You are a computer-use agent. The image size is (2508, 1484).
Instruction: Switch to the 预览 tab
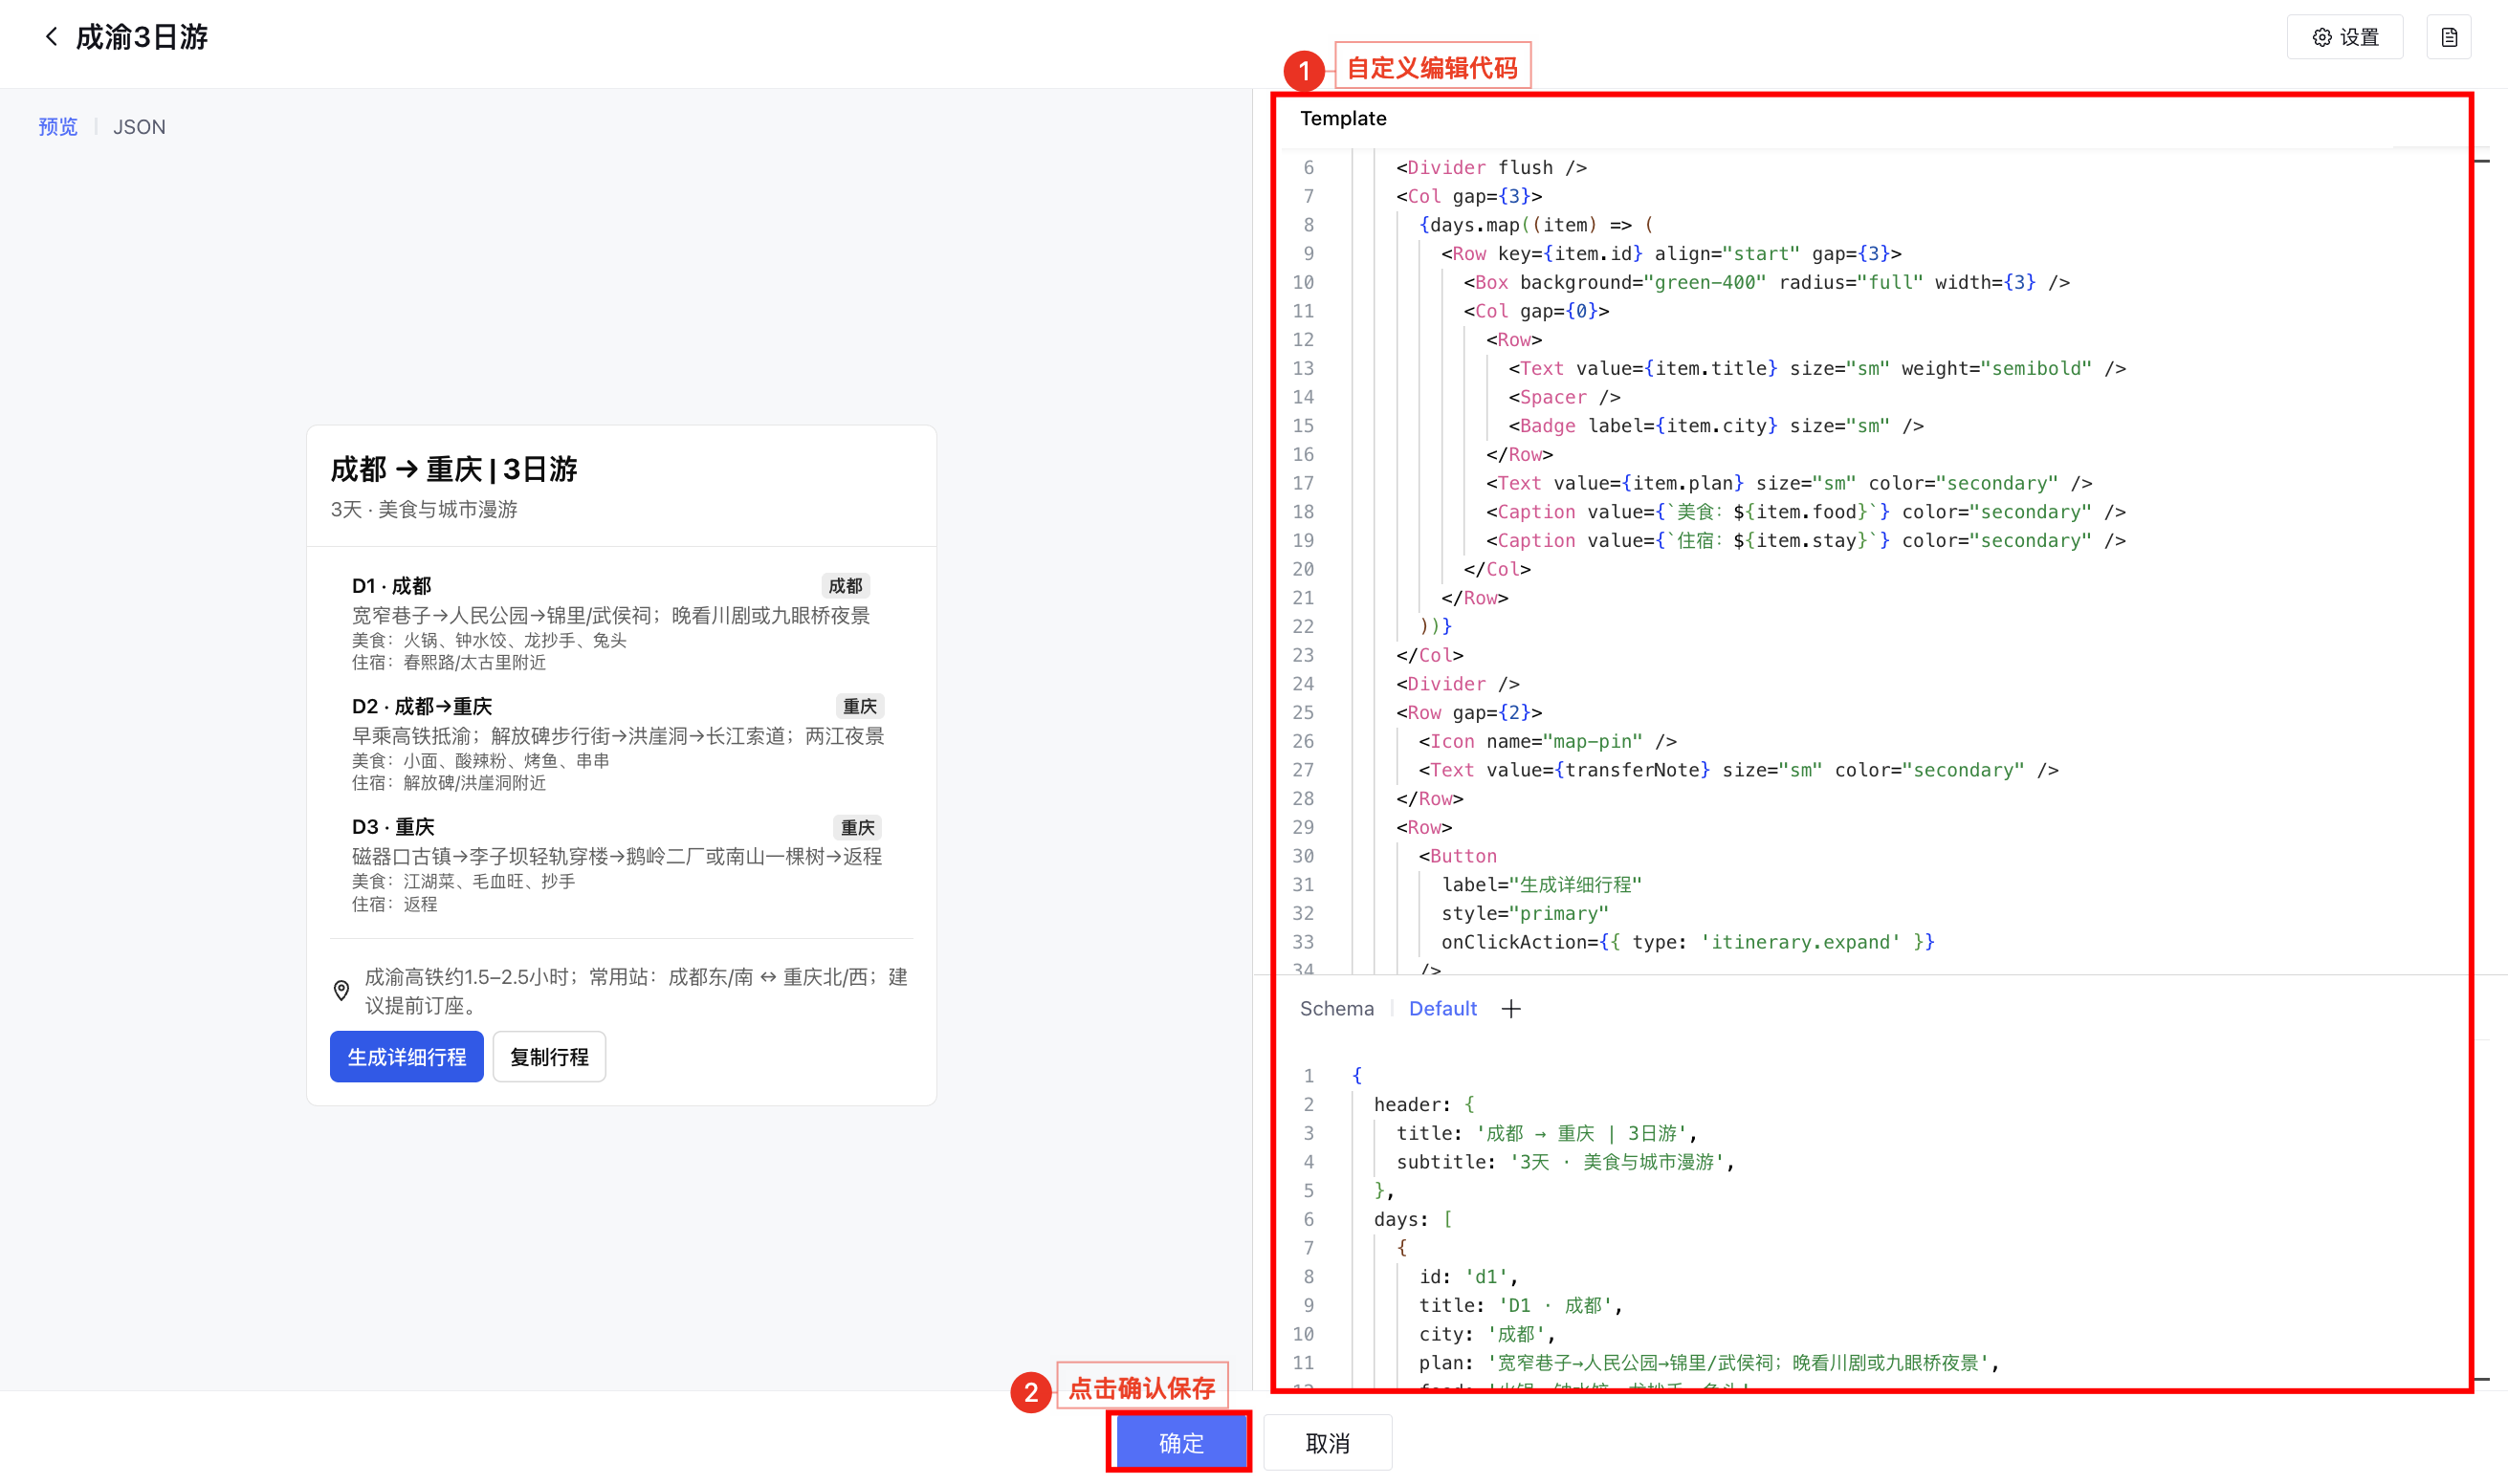pos(57,127)
